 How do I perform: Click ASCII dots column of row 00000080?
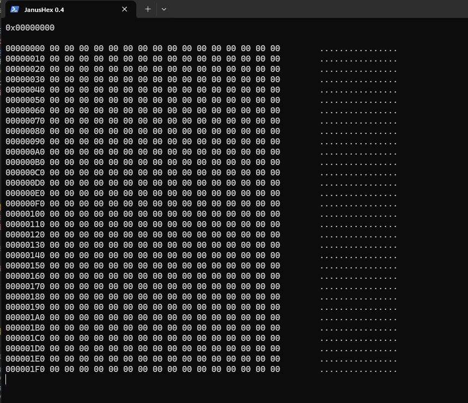tap(358, 133)
